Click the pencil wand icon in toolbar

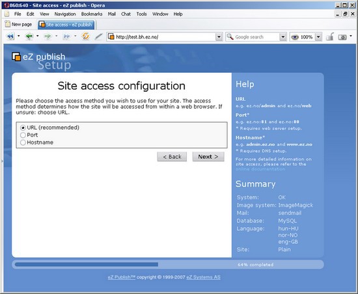point(99,36)
